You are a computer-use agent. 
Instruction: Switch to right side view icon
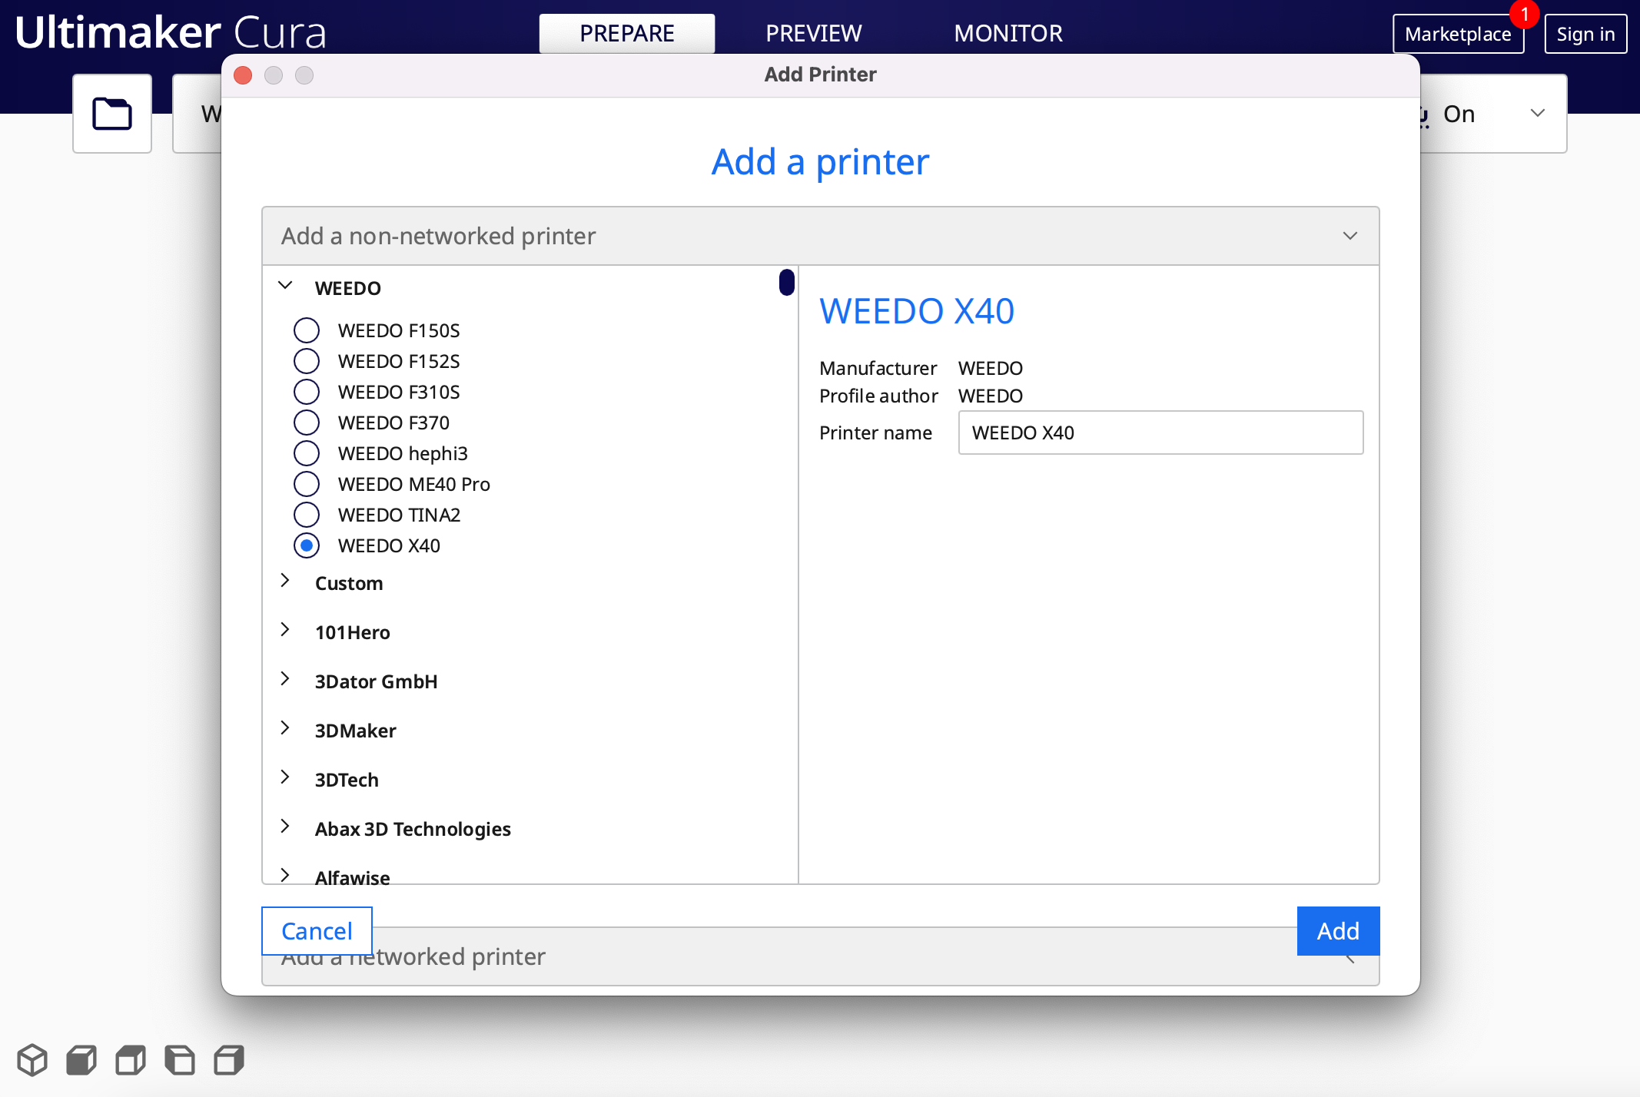coord(229,1060)
